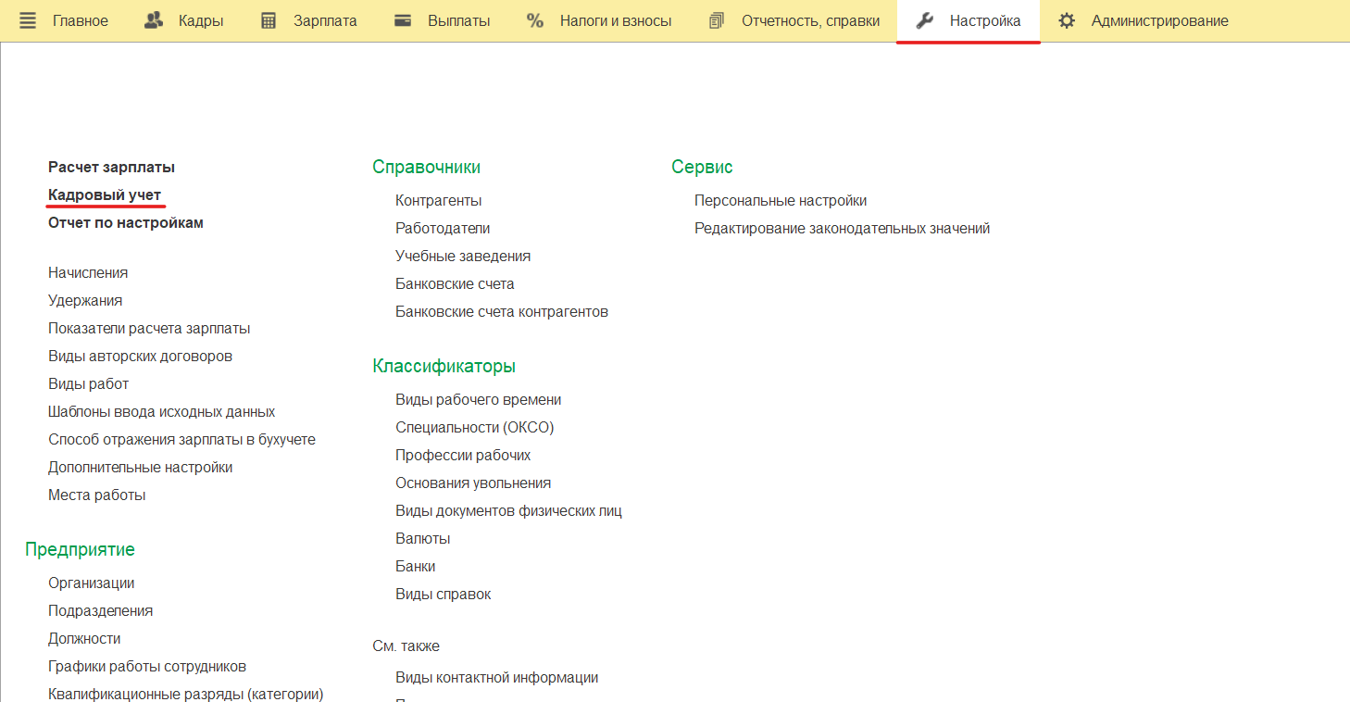
Task: Click the Сервис heading
Action: click(702, 168)
